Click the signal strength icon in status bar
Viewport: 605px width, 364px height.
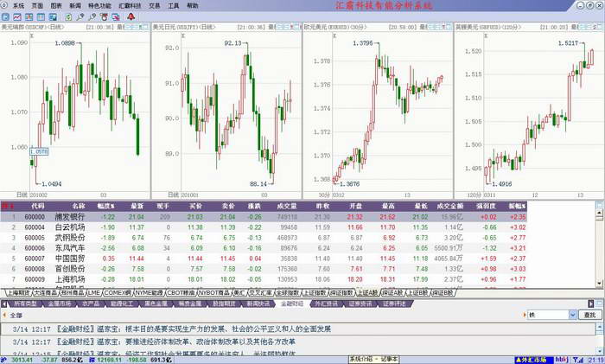click(x=577, y=360)
